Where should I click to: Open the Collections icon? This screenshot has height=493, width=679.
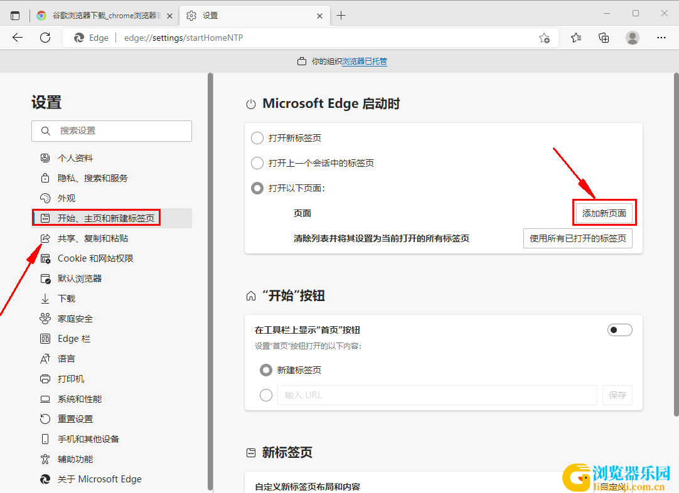click(x=604, y=38)
